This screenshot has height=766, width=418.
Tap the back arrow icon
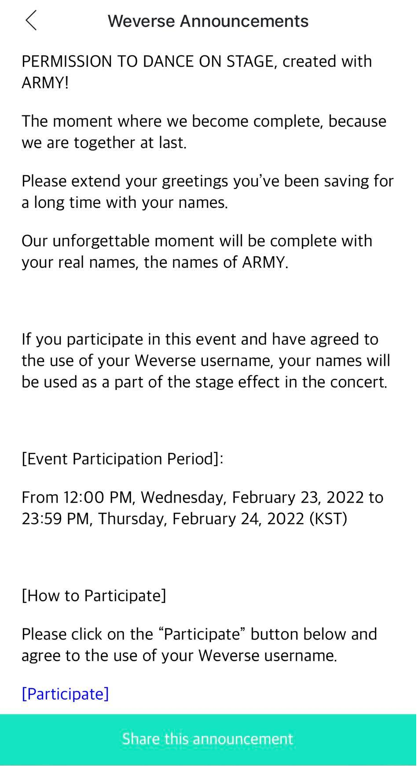coord(31,21)
